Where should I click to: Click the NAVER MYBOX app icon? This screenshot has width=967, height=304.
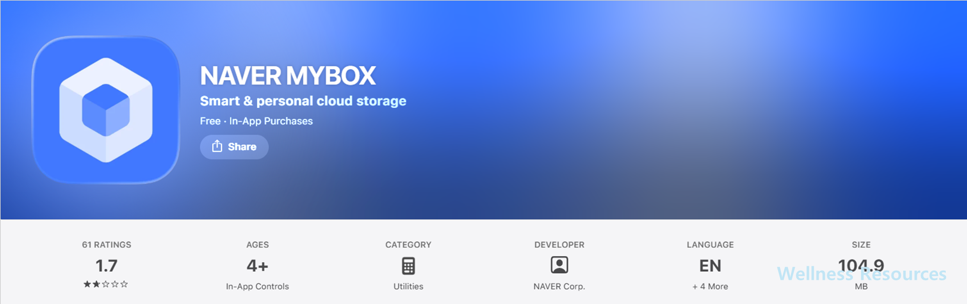[106, 110]
